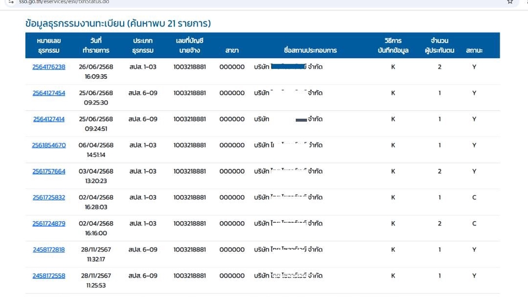Bookmark this page with the star icon
The image size is (528, 297).
click(510, 2)
